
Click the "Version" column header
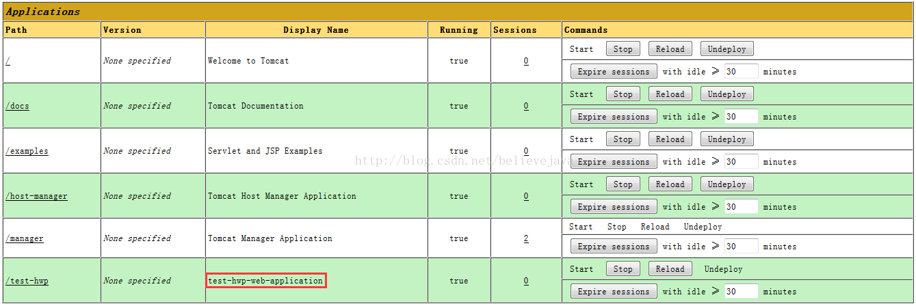[x=122, y=30]
